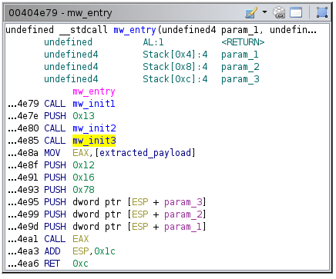336x279 pixels.
Task: Click Stack[0xc]:4 storage entry
Action: tap(175, 79)
